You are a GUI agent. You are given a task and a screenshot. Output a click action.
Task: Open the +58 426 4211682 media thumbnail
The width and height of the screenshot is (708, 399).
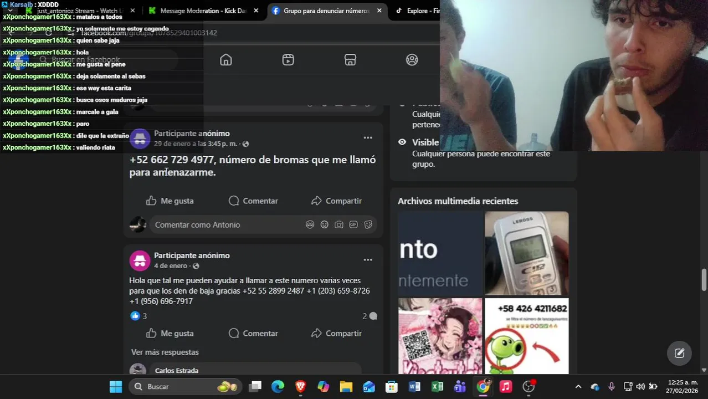click(526, 336)
